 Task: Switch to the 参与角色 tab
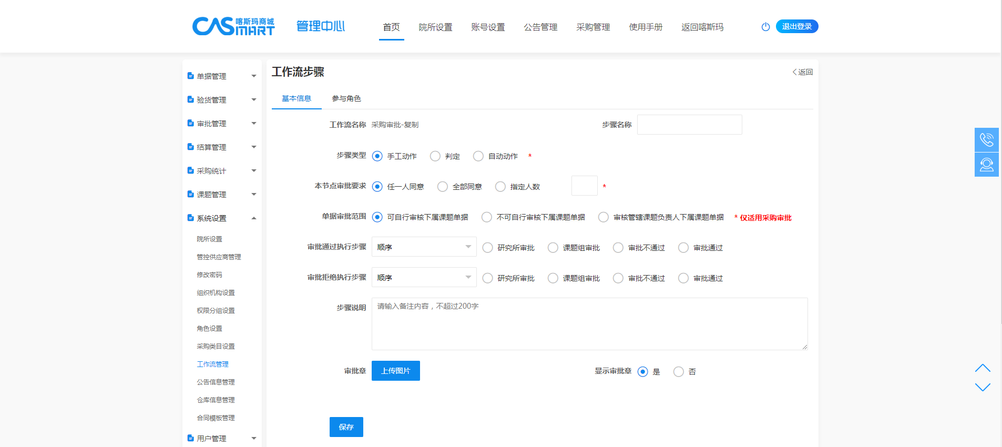point(346,99)
